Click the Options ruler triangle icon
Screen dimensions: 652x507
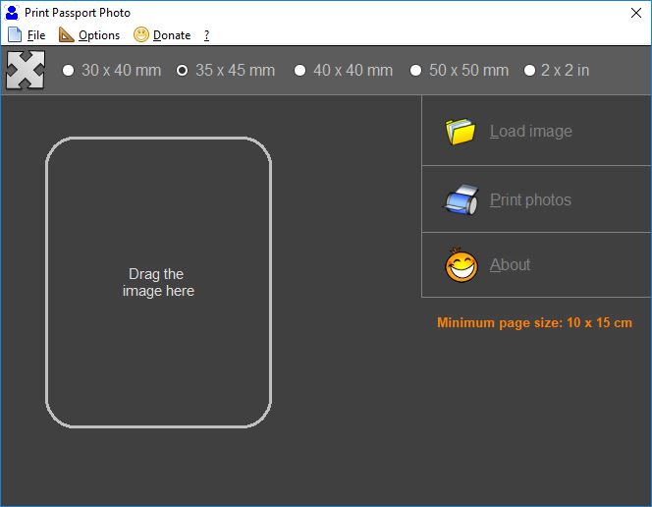pyautogui.click(x=67, y=34)
